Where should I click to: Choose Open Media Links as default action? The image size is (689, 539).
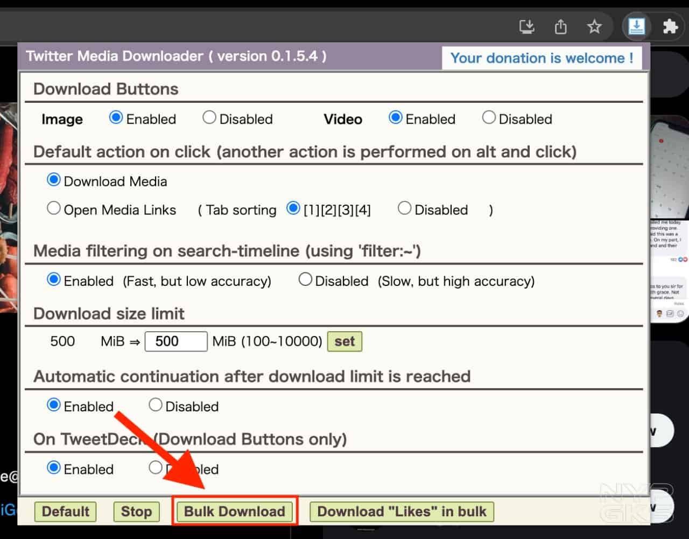click(x=53, y=208)
